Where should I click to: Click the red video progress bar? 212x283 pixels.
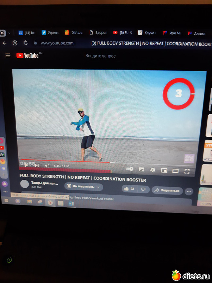coord(65,162)
